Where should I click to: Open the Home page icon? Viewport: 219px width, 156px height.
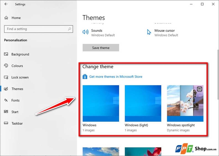tap(6, 18)
